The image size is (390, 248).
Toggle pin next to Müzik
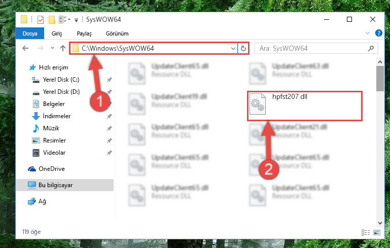[x=109, y=128]
